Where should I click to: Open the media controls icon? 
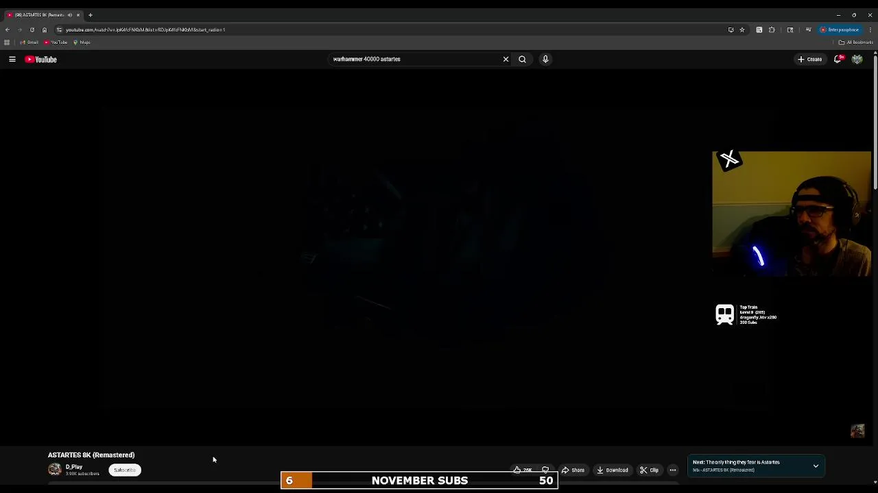pos(809,30)
